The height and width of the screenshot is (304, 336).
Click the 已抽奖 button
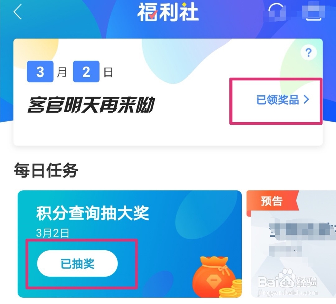(x=77, y=263)
